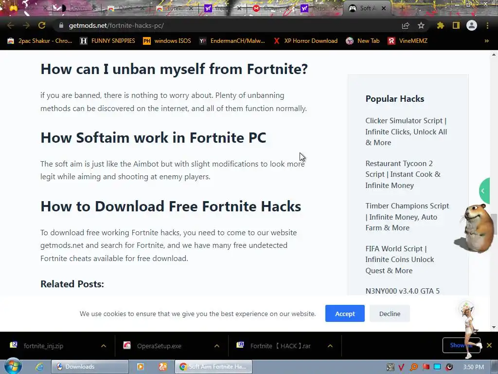The width and height of the screenshot is (498, 374).
Task: Close the downloads bar
Action: coord(489,345)
